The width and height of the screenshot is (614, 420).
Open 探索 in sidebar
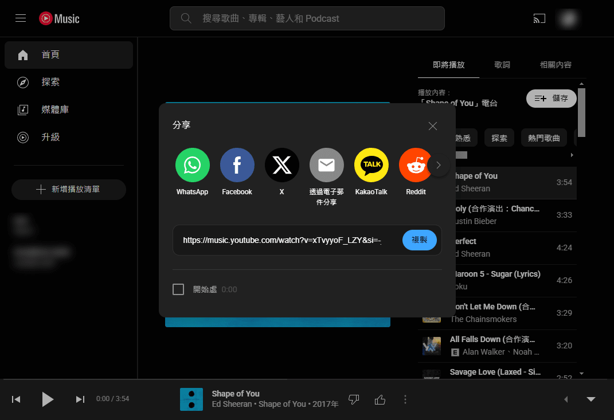pos(69,82)
